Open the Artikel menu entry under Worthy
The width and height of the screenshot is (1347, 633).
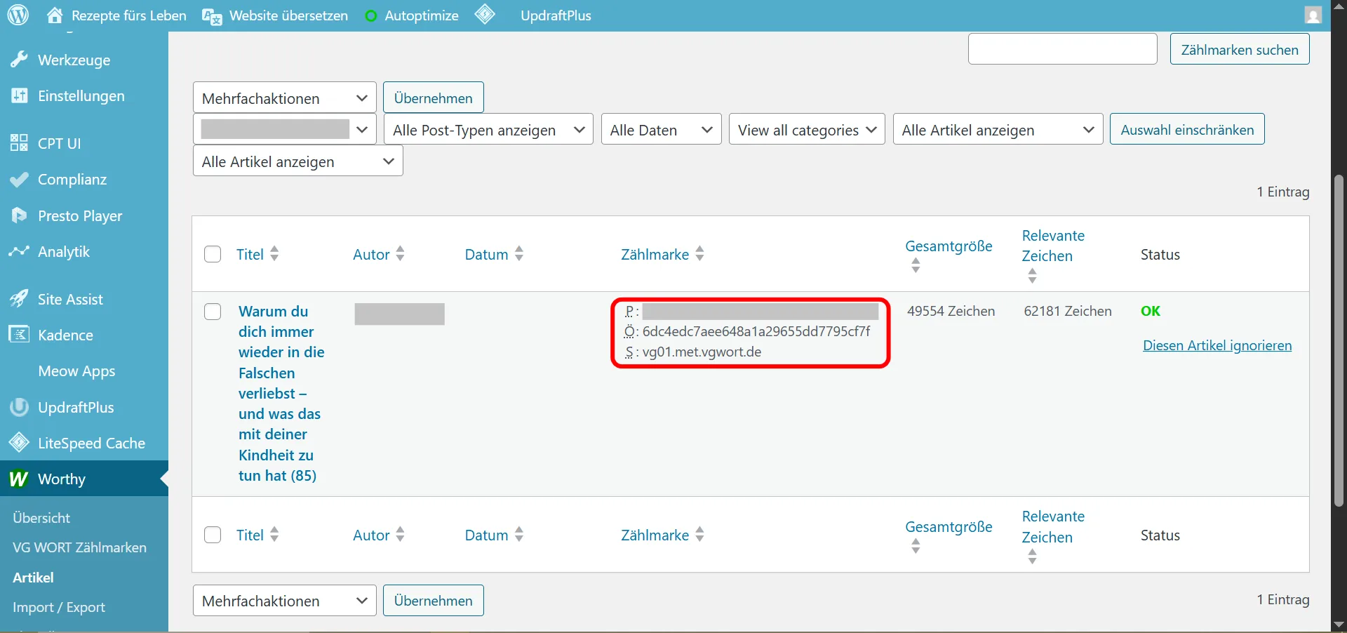(x=32, y=578)
